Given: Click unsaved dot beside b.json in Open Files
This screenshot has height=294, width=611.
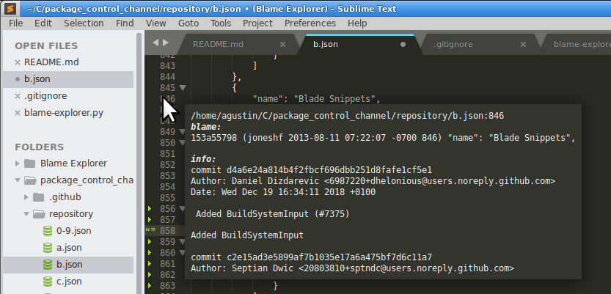Looking at the screenshot, I should pos(17,79).
